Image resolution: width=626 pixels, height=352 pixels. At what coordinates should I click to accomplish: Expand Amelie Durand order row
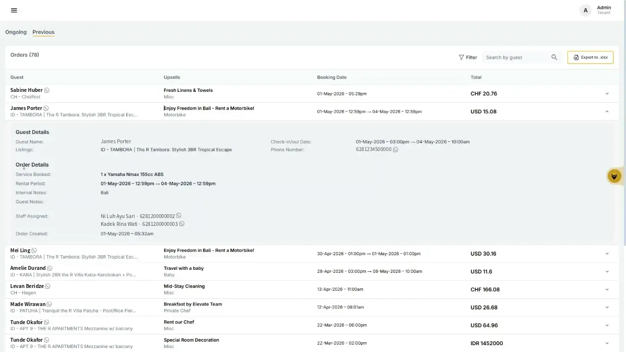607,271
